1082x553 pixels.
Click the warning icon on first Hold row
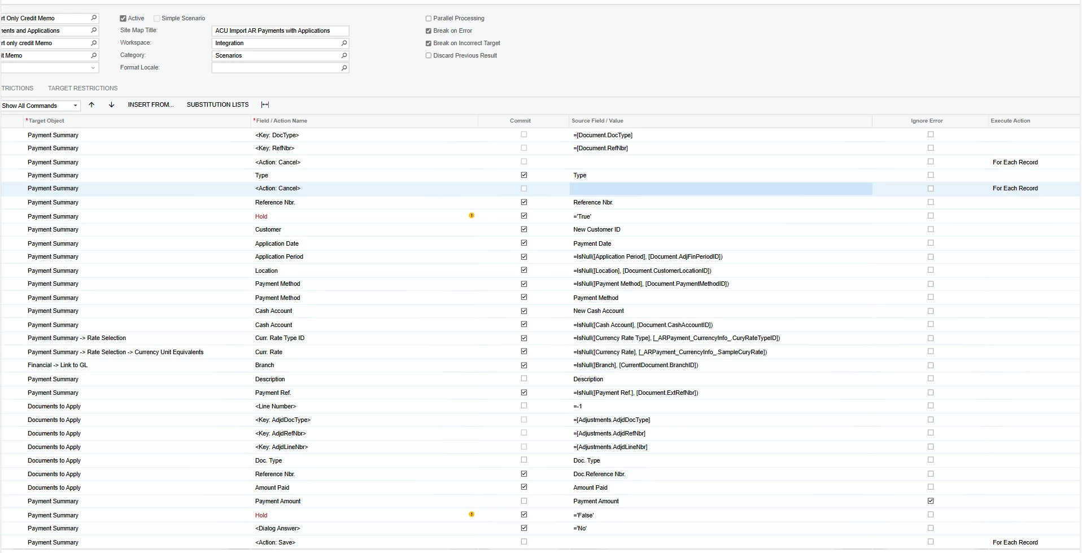pos(472,216)
